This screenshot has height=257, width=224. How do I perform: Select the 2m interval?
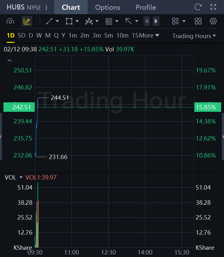click(85, 35)
